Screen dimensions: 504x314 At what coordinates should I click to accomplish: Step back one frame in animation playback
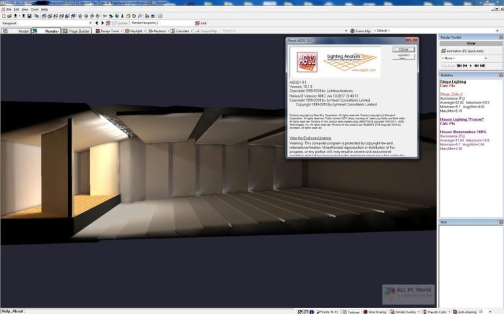click(465, 66)
